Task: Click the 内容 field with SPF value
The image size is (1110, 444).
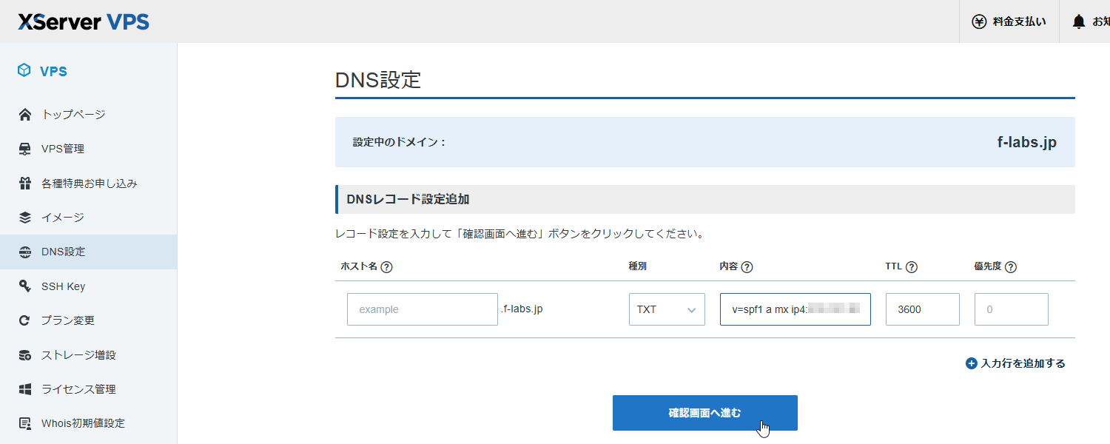Action: tap(795, 309)
